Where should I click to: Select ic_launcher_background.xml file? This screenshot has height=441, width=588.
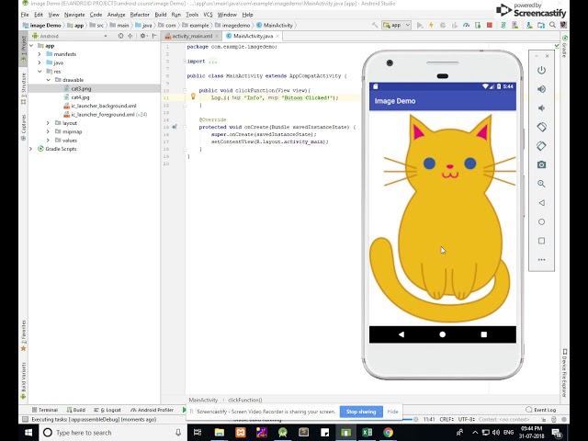[x=104, y=106]
